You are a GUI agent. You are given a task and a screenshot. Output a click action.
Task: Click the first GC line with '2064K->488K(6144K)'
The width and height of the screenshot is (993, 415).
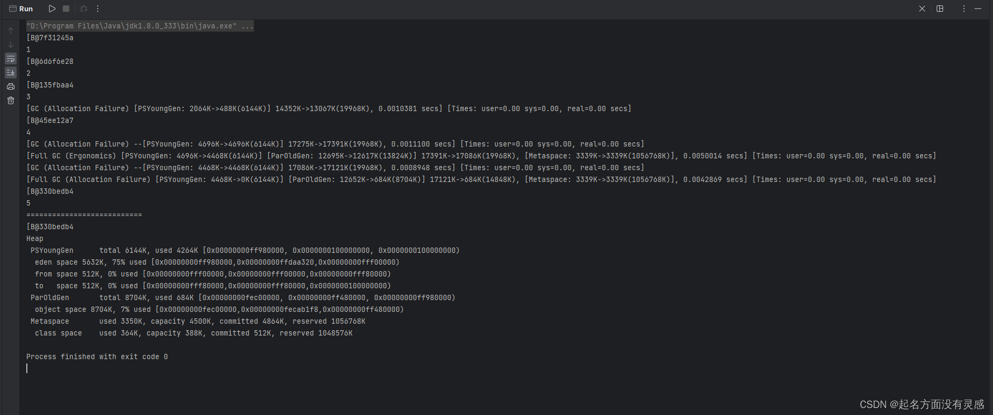coord(329,108)
